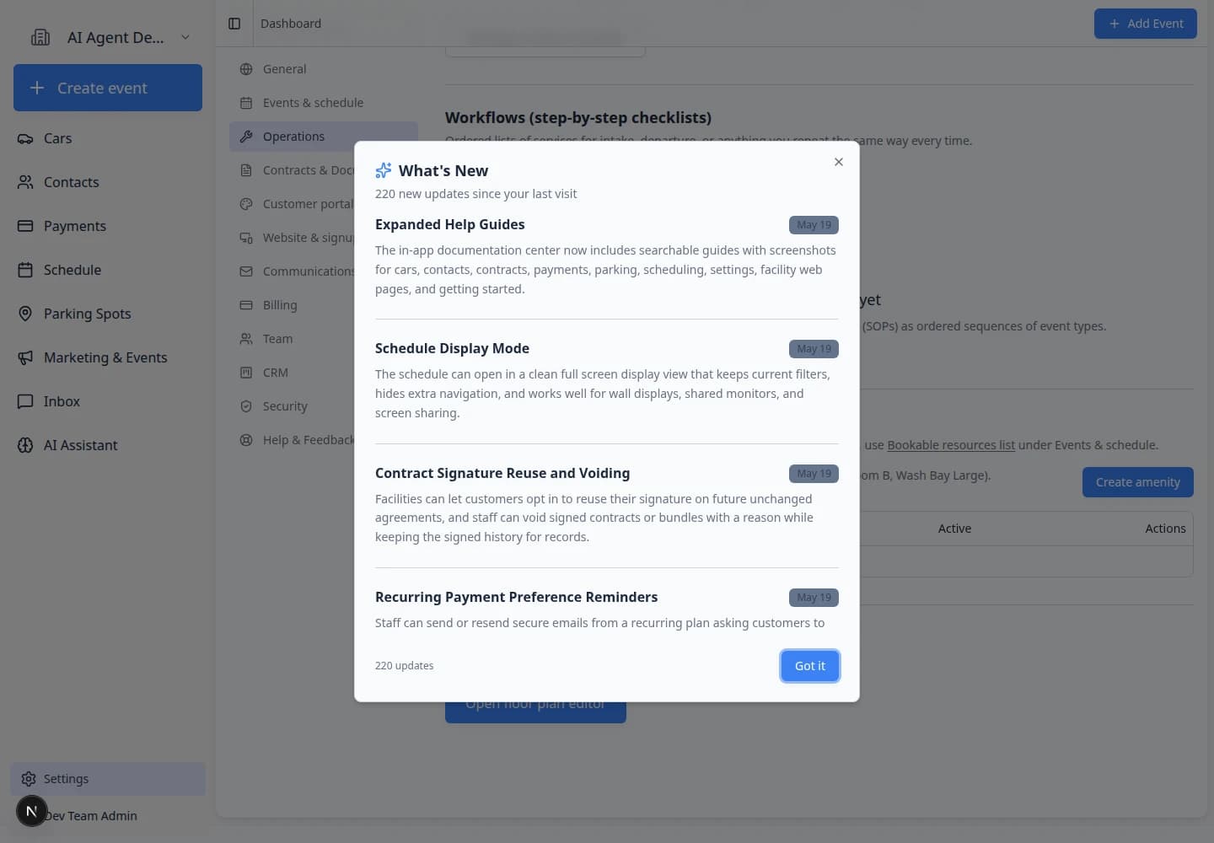Click lifebuoy icon beside Help & Feedback
This screenshot has height=843, width=1214.
pyautogui.click(x=246, y=440)
